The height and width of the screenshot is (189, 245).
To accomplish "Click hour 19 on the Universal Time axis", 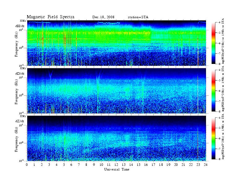I will coord(168,165).
